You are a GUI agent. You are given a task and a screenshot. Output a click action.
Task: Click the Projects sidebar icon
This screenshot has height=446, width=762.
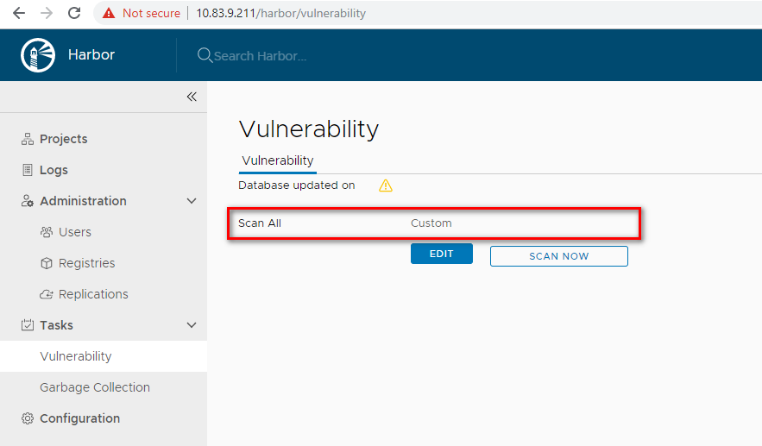28,139
